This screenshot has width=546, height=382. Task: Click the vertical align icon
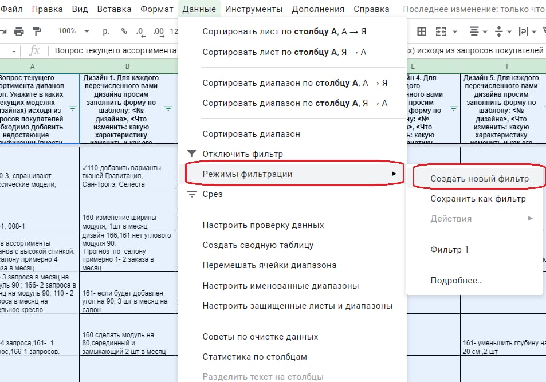click(498, 31)
